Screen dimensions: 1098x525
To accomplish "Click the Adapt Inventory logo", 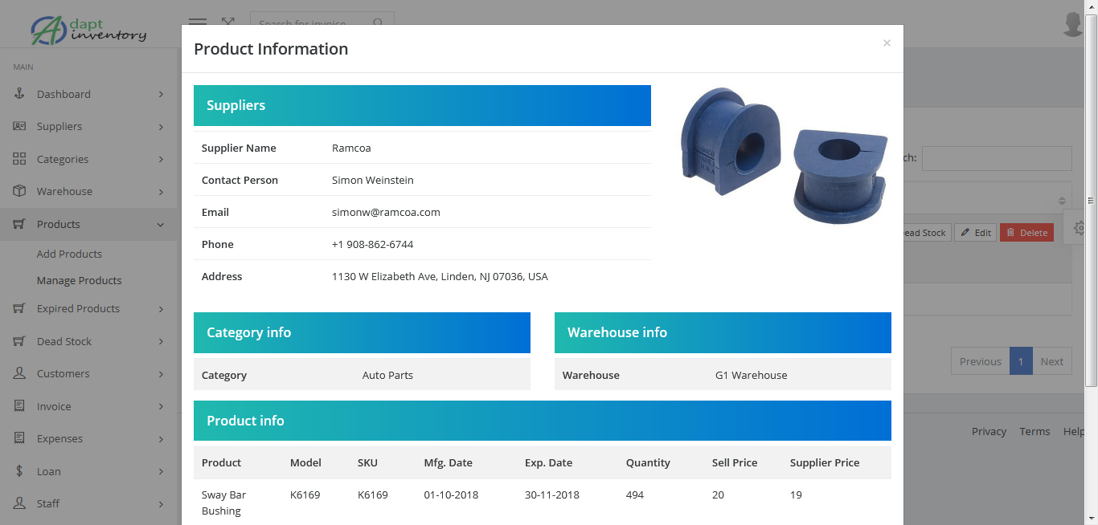I will pyautogui.click(x=88, y=30).
